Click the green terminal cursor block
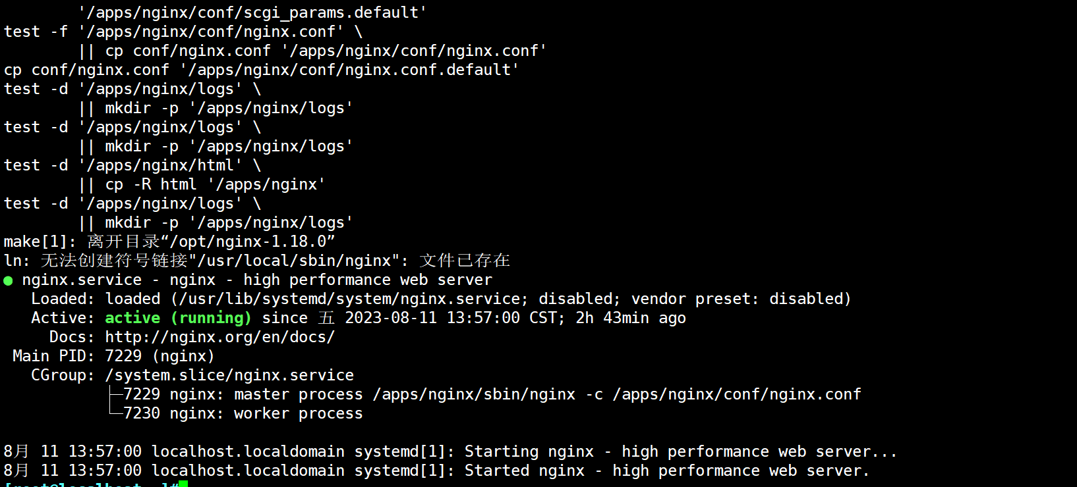 [x=183, y=484]
